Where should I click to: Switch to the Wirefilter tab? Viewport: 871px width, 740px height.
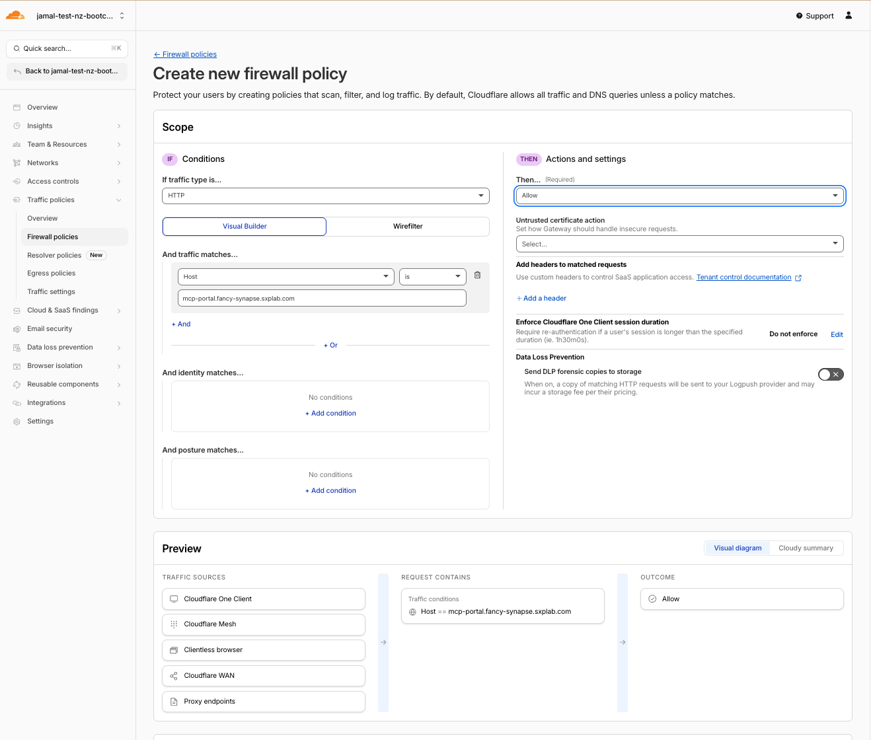tap(408, 226)
